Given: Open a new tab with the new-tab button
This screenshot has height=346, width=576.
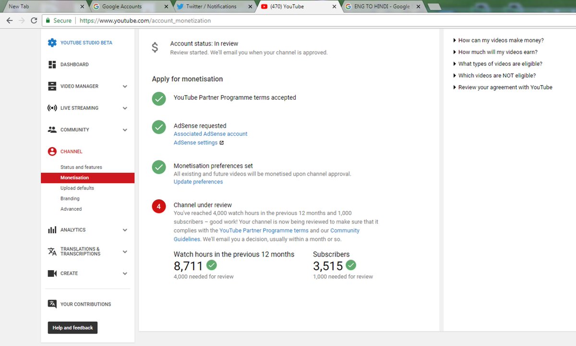Looking at the screenshot, I should point(433,7).
